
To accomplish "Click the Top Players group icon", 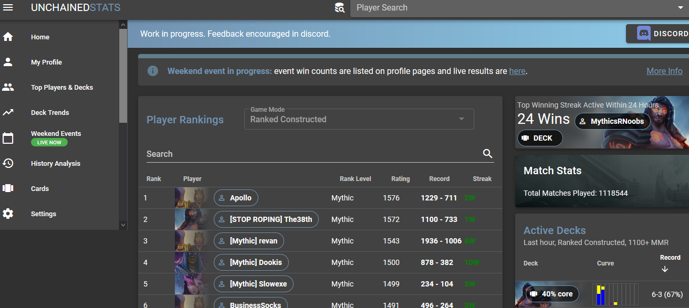I will [8, 87].
